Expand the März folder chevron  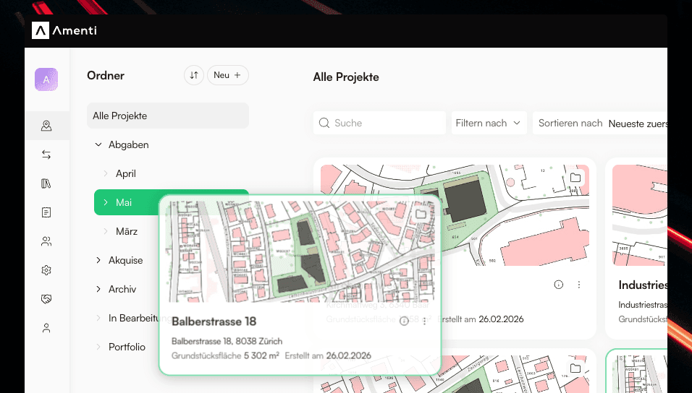pyautogui.click(x=106, y=231)
